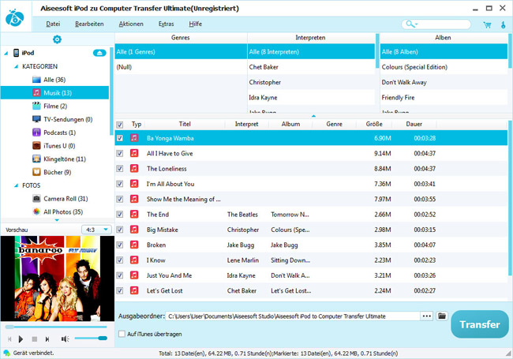The width and height of the screenshot is (513, 359).
Task: Skip to next preview track
Action: [x=47, y=339]
